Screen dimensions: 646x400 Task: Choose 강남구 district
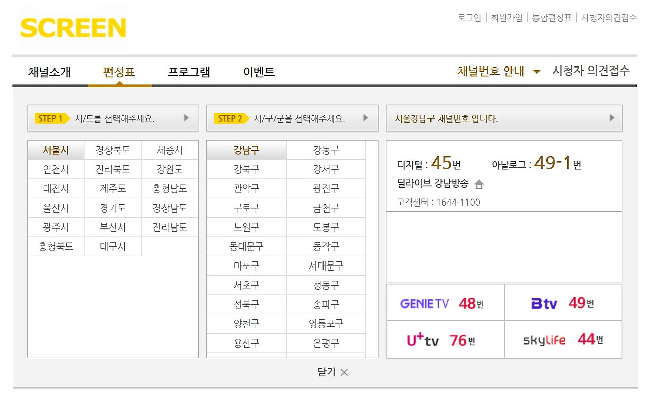(246, 150)
